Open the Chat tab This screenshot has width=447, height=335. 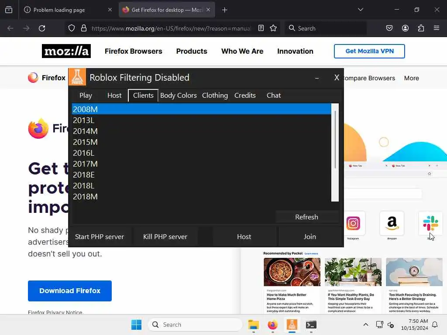274,96
